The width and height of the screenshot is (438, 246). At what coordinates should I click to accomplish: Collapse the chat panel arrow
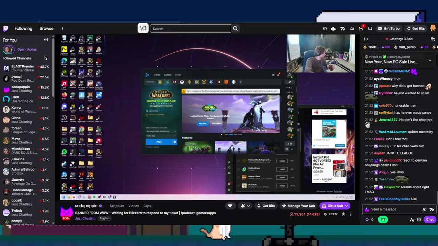tap(366, 39)
